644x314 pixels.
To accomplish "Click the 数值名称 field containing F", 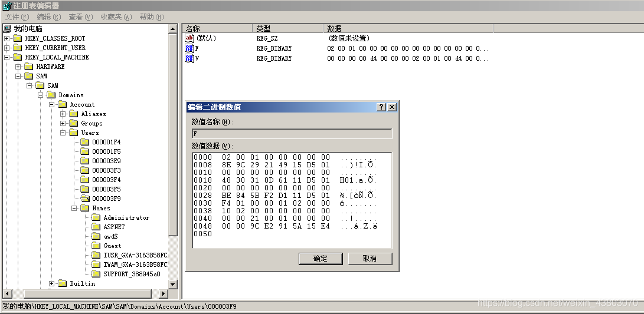I will click(292, 134).
